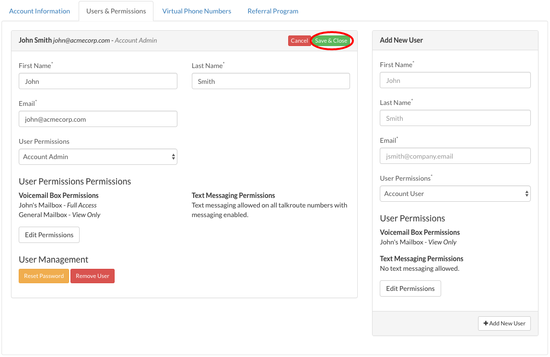Open the Referral Program tab
Viewport: 550px width, 357px height.
pos(273,11)
